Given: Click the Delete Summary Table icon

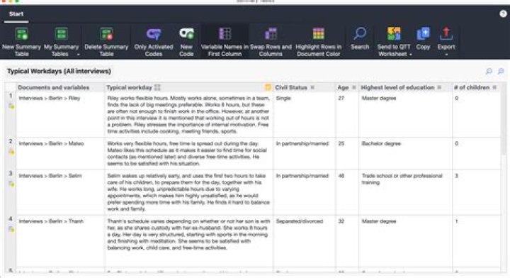Looking at the screenshot, I should (x=106, y=34).
